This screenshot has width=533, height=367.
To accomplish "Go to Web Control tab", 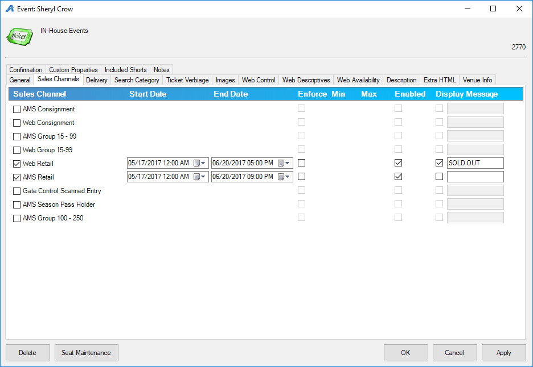I will coord(259,80).
